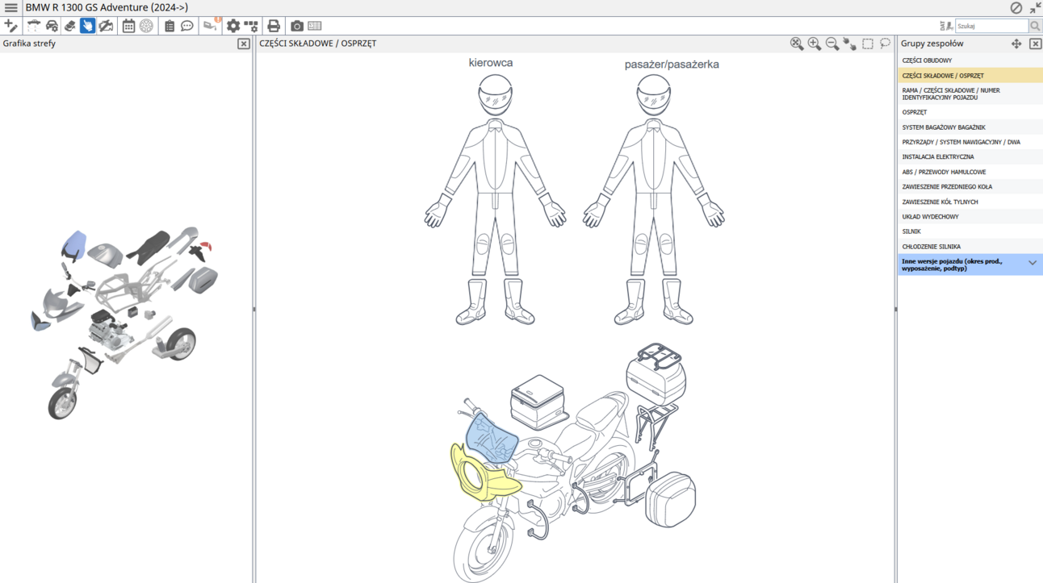1043x583 pixels.
Task: Click the Szukaj search input field
Action: 991,26
